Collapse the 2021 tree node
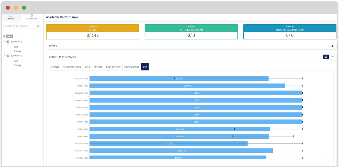Image resolution: width=339 pixels, height=168 pixels. pos(4,37)
